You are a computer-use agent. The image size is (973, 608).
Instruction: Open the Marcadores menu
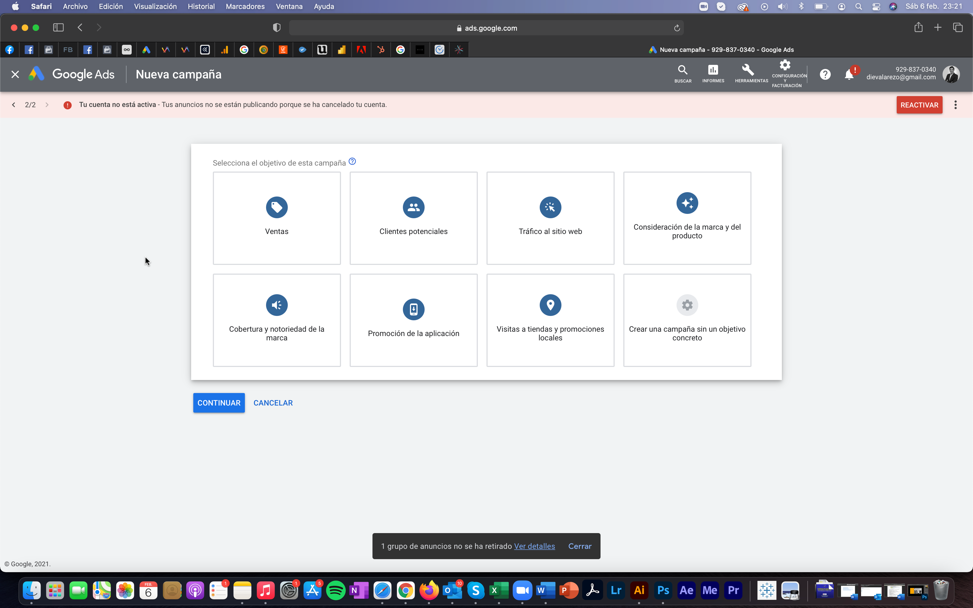tap(245, 7)
